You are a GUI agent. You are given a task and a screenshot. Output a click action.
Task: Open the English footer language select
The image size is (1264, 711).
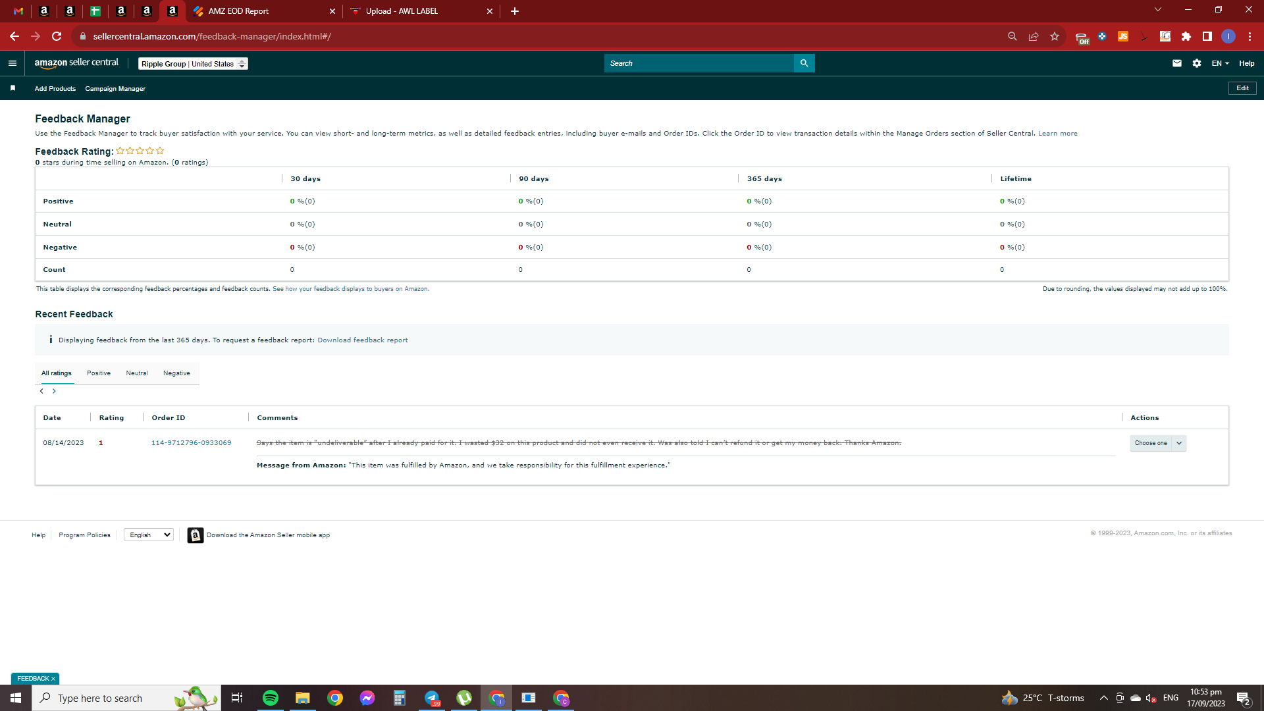click(x=149, y=535)
